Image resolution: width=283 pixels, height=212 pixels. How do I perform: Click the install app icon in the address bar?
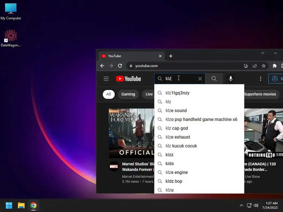coord(246,66)
